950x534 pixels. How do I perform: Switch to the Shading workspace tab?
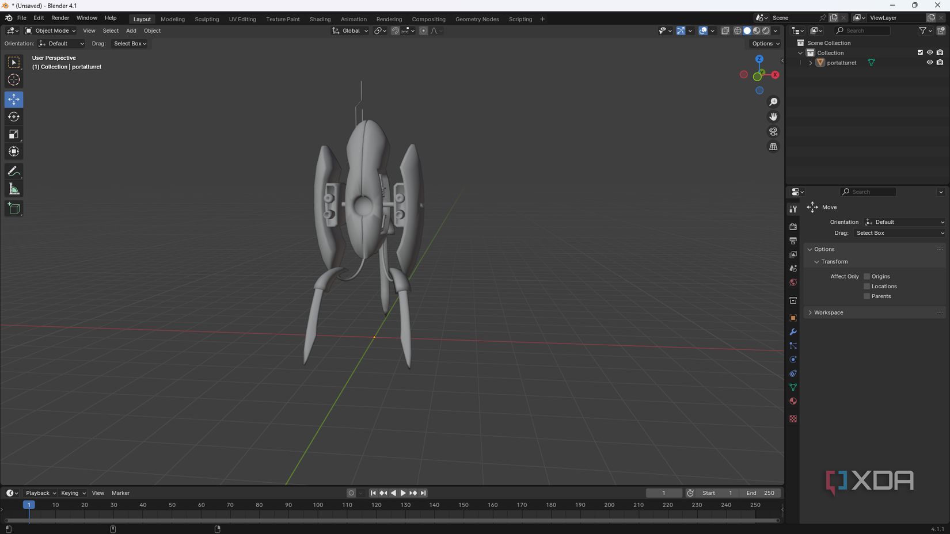(320, 19)
